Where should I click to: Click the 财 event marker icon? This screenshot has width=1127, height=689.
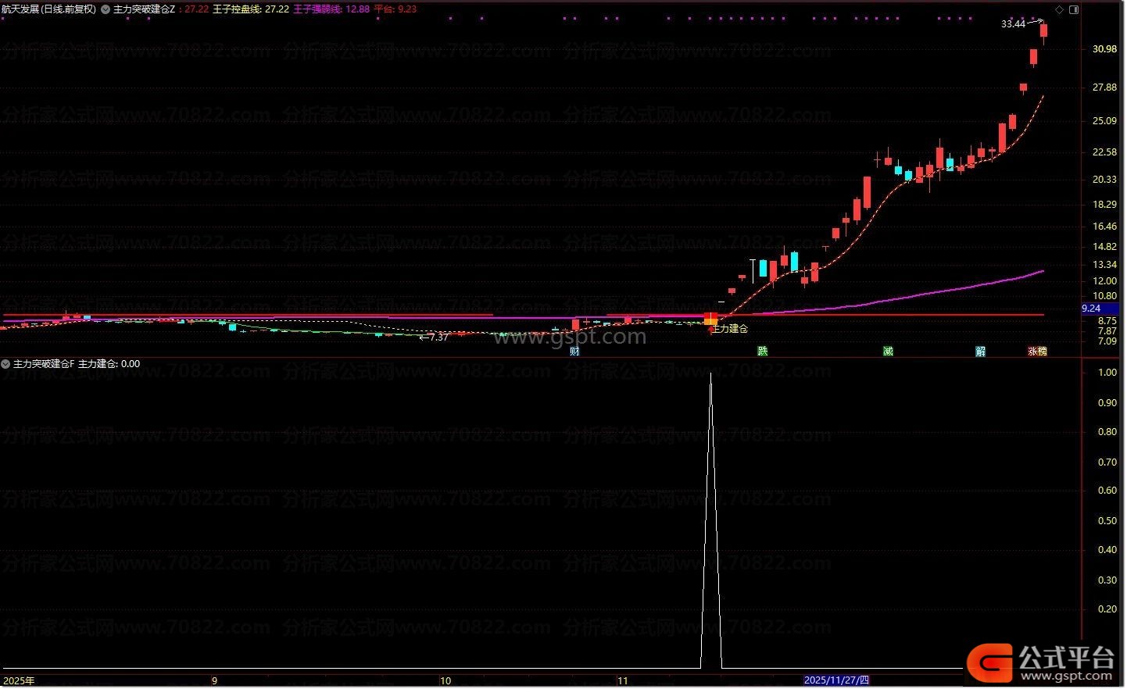point(574,352)
